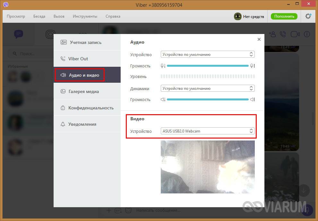The height and width of the screenshot is (221, 318).
Task: Open the Инструменты menu
Action: click(x=85, y=16)
